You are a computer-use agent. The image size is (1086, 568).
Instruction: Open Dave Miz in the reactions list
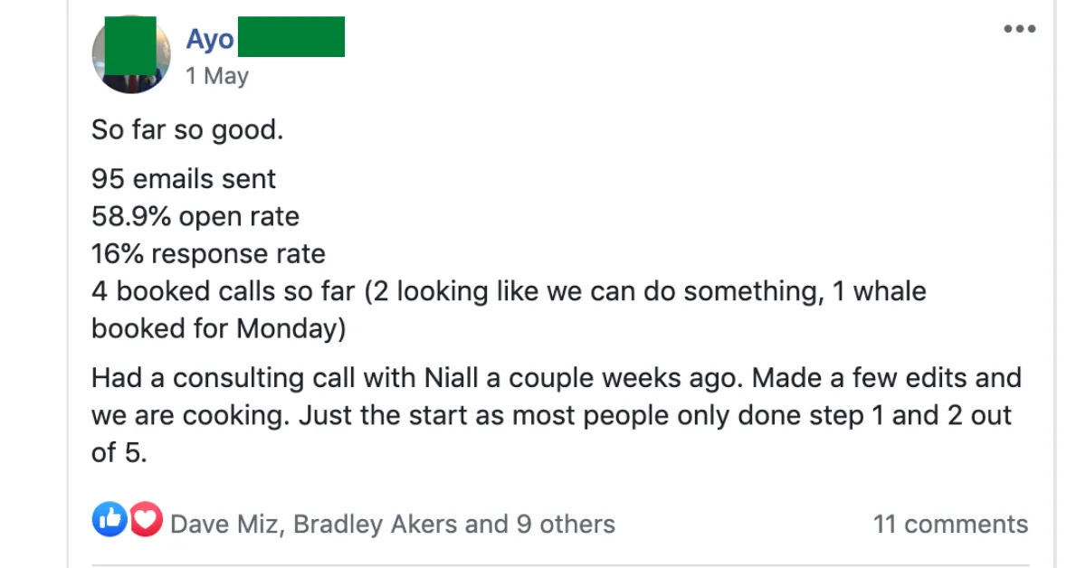point(226,524)
